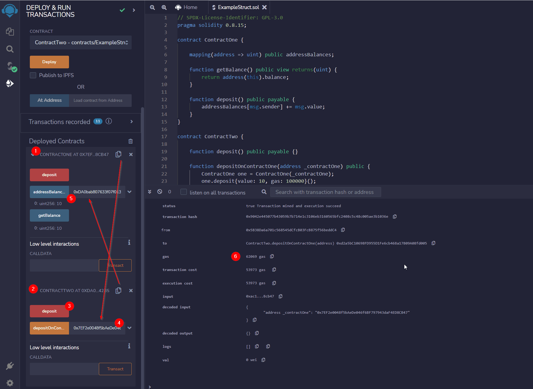Toggle Publish to IPFS checkbox
Screen dimensions: 533x389
[x=33, y=75]
